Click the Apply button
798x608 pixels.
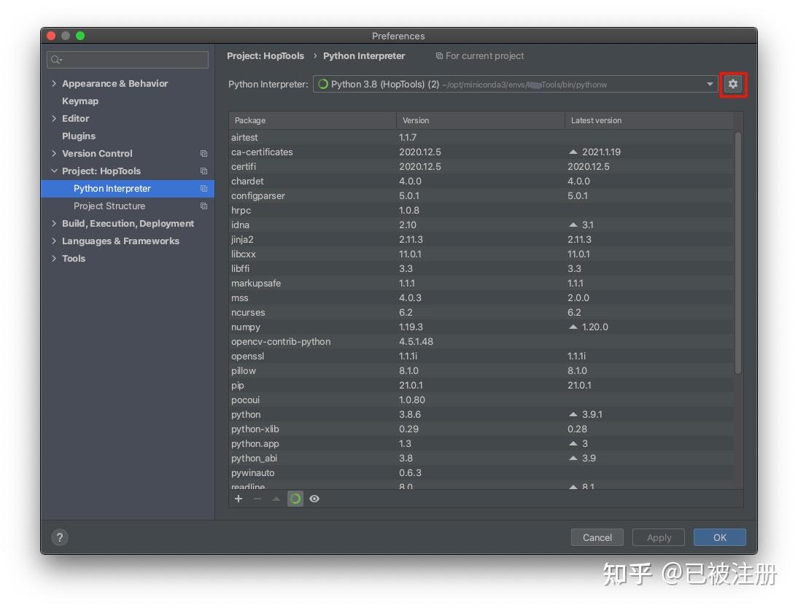click(659, 537)
